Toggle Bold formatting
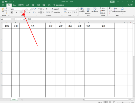The width and height of the screenshot is (135, 103). tap(12, 12)
